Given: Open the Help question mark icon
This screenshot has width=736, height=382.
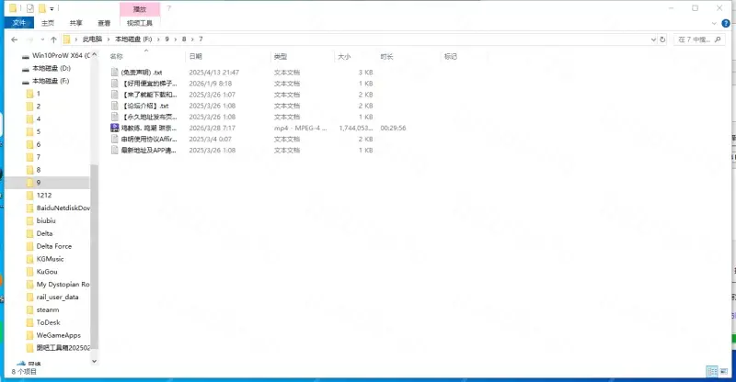Looking at the screenshot, I should point(168,8).
